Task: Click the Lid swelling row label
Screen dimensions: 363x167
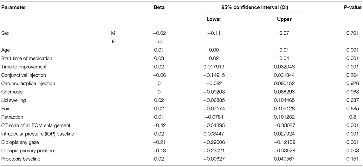Action: pos(14,100)
